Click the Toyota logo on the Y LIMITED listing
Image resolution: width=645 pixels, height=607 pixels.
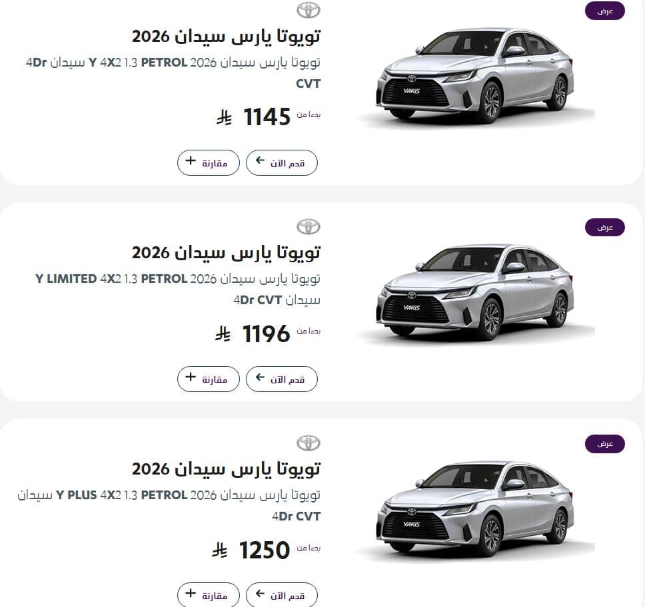coord(308,226)
